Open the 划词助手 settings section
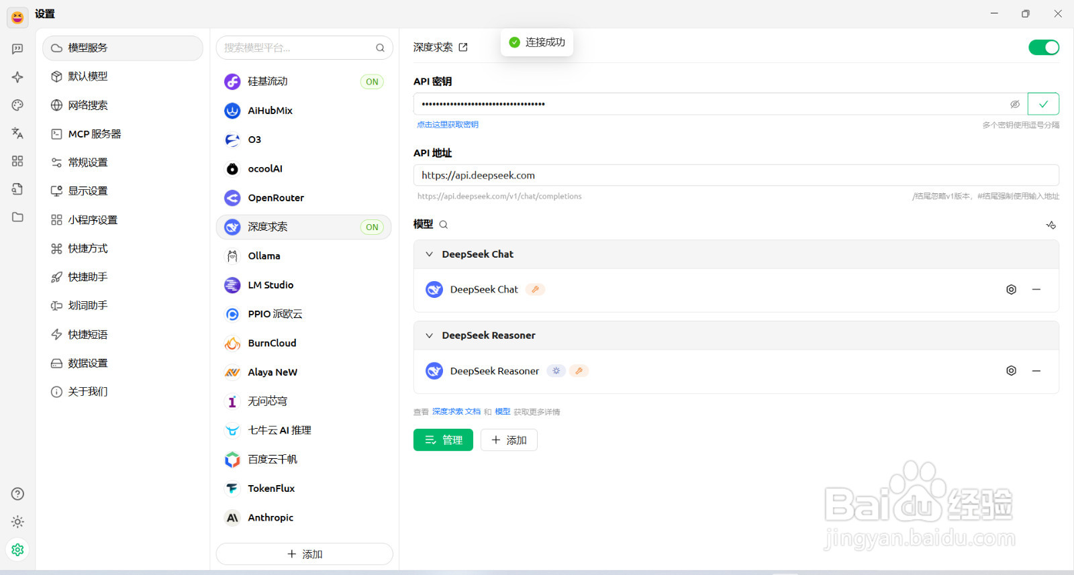This screenshot has width=1074, height=575. 123,305
